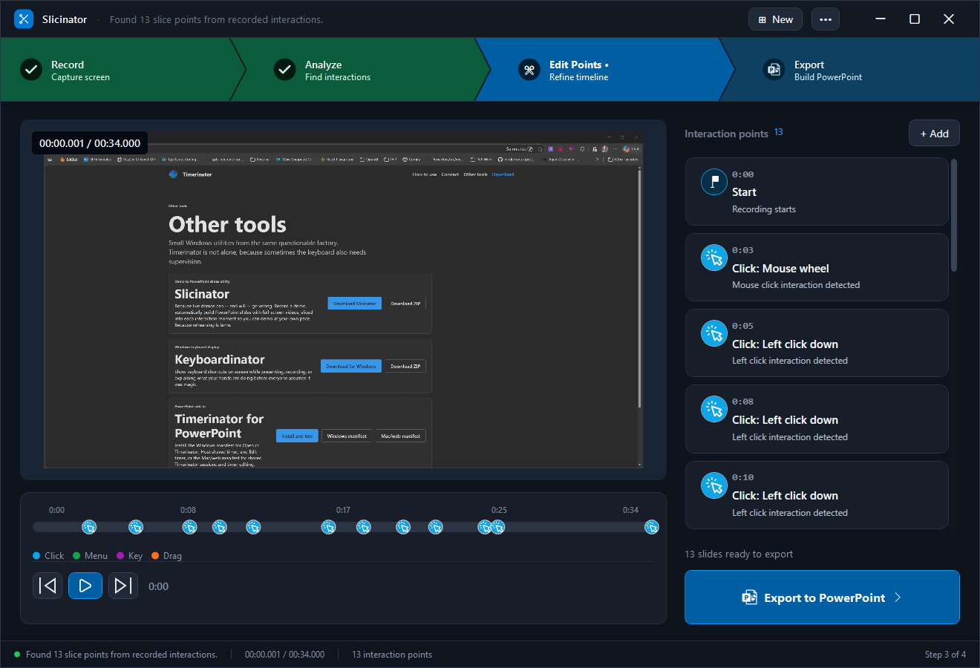
Task: Jump to the previous interaction point
Action: tap(48, 586)
